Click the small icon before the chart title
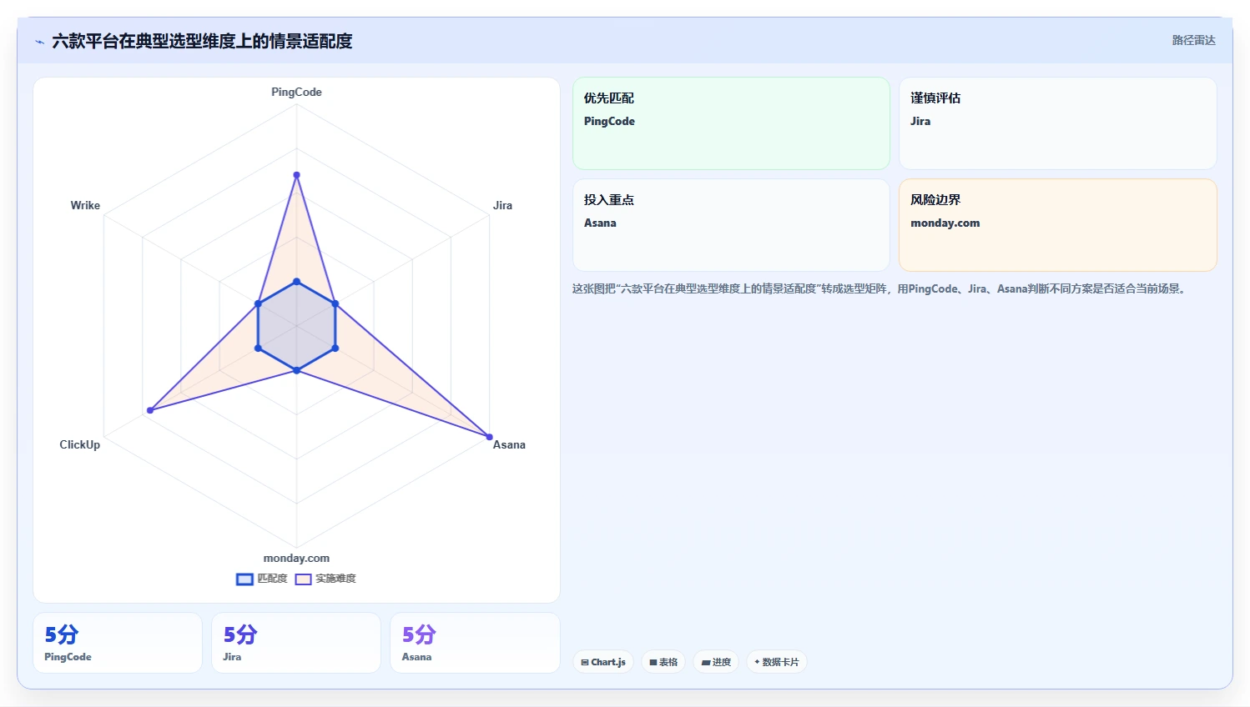The width and height of the screenshot is (1250, 707). coord(39,42)
